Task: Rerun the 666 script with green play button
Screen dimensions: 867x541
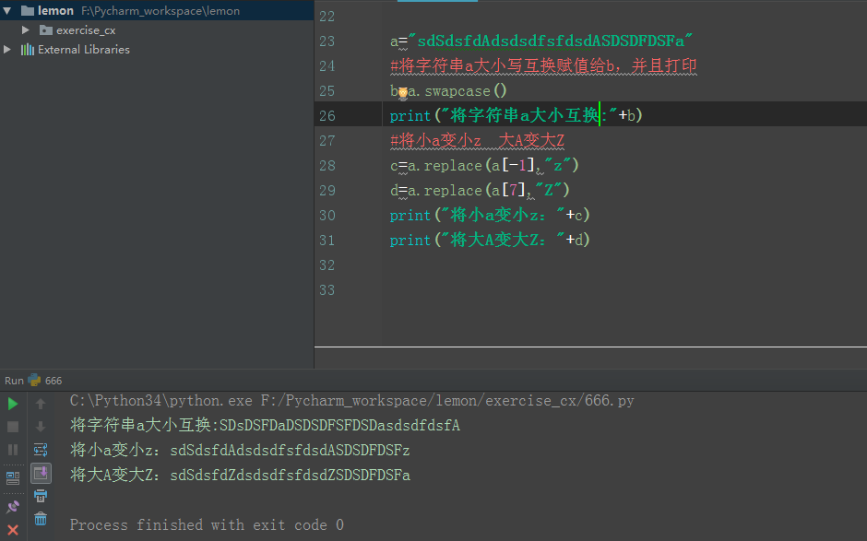Action: point(13,404)
